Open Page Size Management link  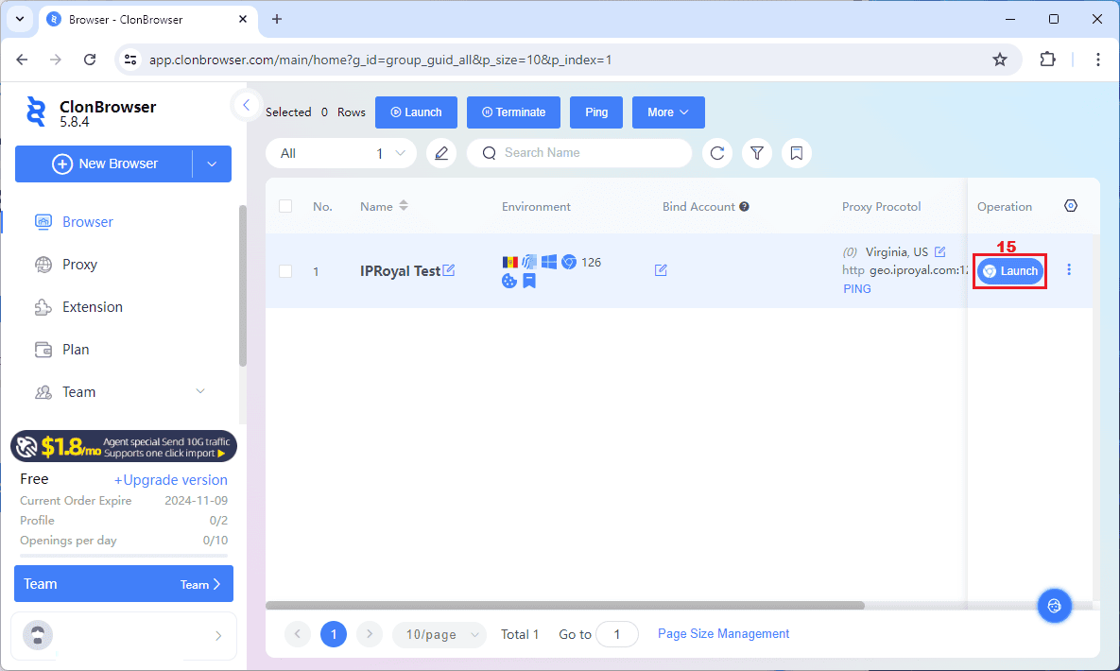point(723,634)
